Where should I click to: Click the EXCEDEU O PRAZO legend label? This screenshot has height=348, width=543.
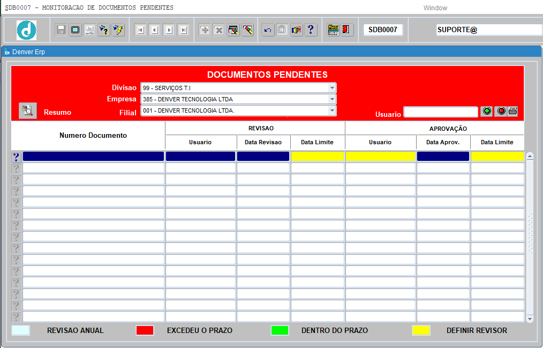coord(200,331)
